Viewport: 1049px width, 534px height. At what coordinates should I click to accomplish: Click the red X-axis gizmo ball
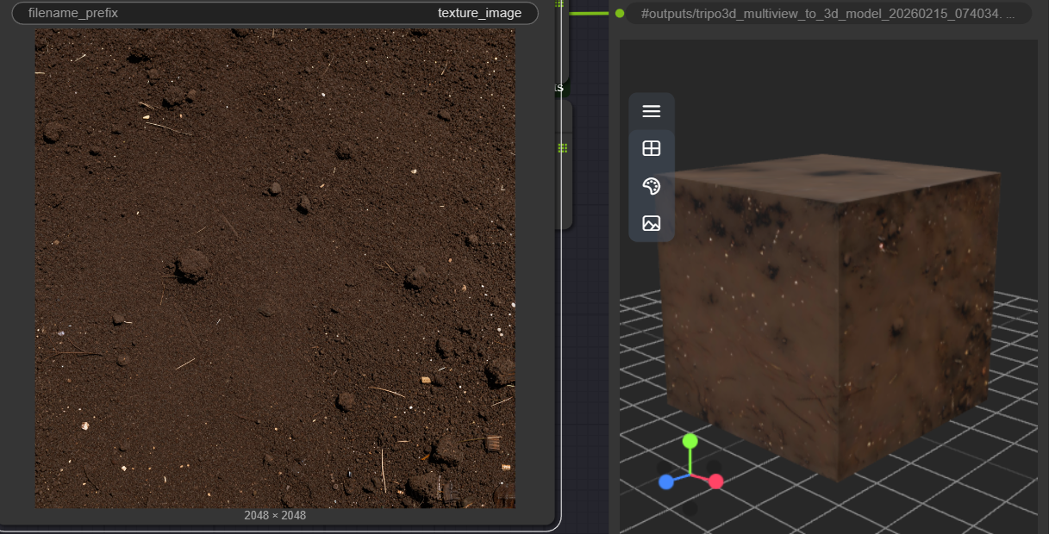715,481
